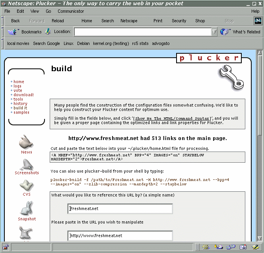Click the Location URL input field
264x253 pixels.
[143, 32]
